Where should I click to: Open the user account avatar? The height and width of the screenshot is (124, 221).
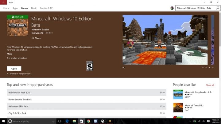click(172, 8)
